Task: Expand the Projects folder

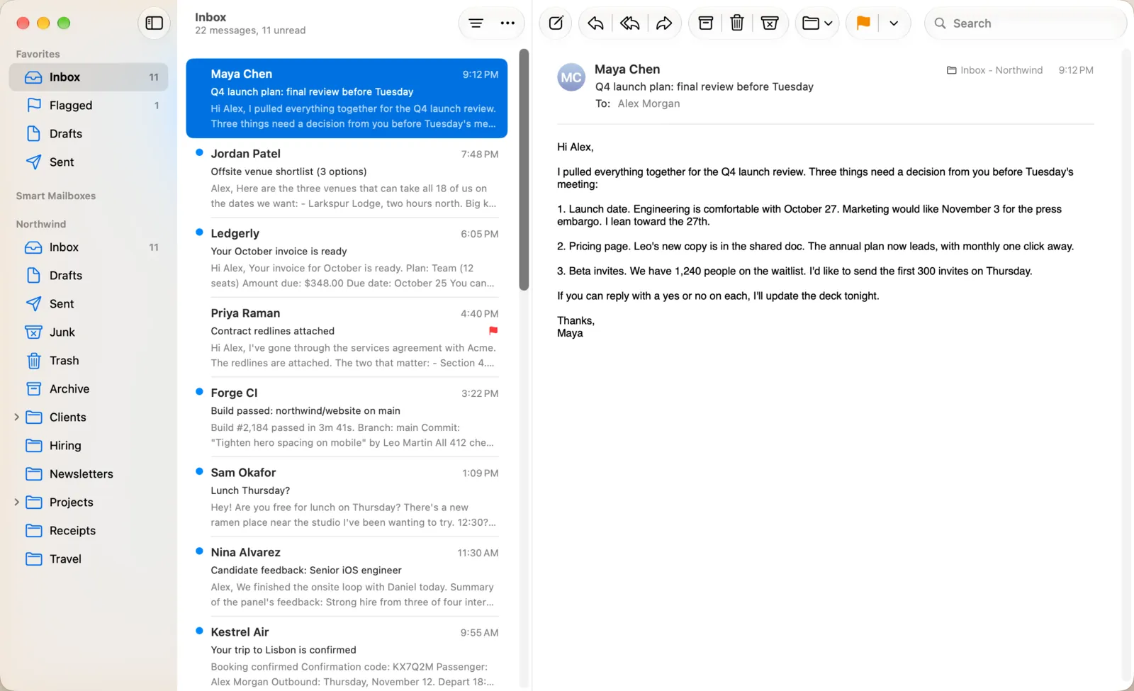Action: point(16,502)
